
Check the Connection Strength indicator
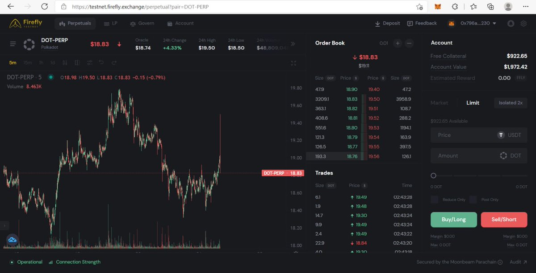75,262
